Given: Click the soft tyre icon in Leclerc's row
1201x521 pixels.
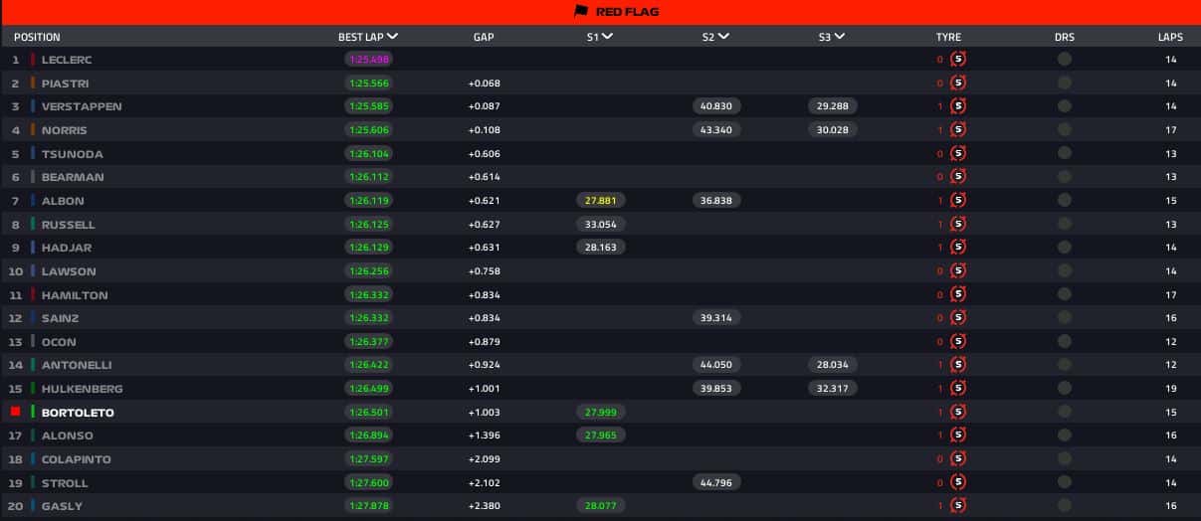Looking at the screenshot, I should point(958,59).
